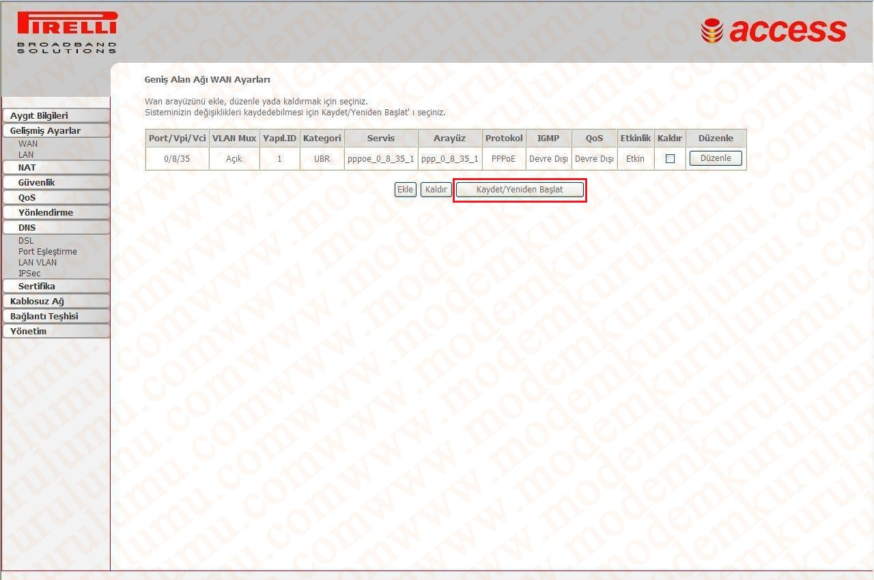Click the ppp_0_8_35_1 interface cell
The height and width of the screenshot is (580, 874).
[450, 158]
